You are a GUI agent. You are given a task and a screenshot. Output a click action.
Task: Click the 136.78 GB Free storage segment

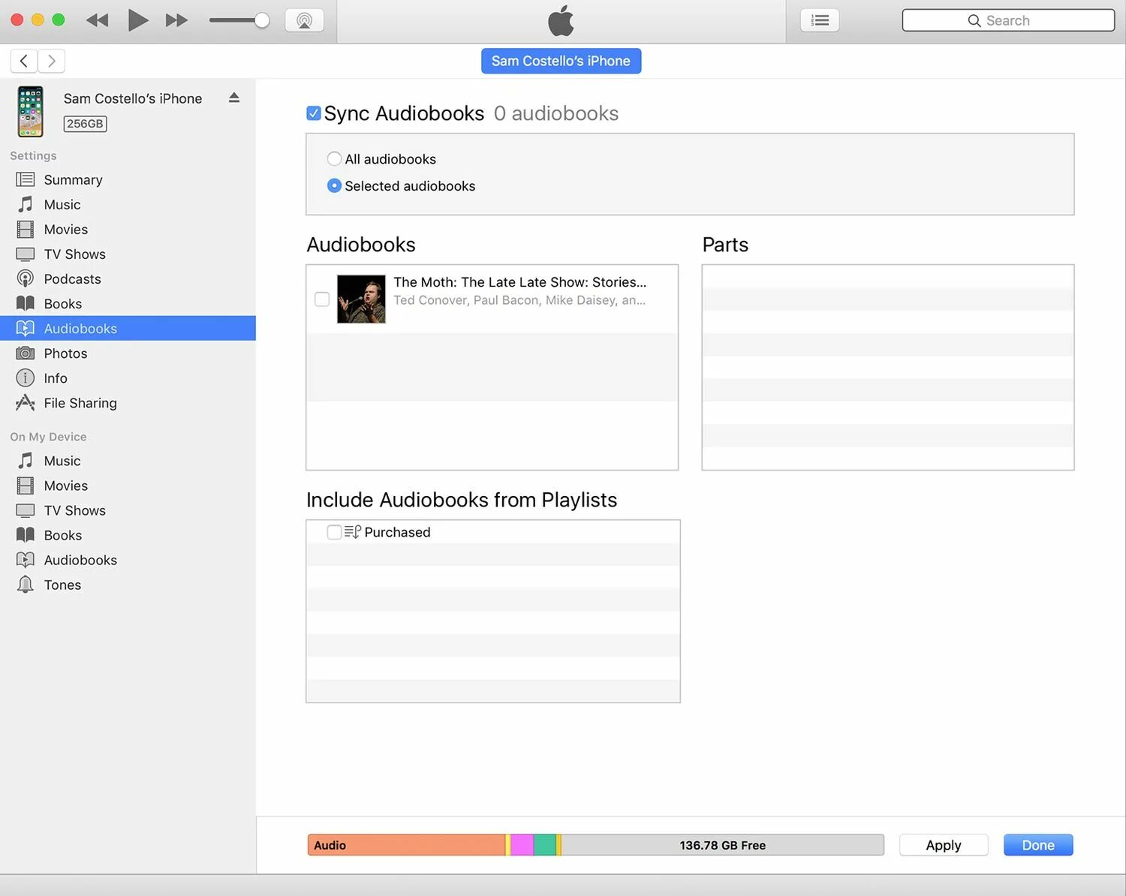point(722,845)
